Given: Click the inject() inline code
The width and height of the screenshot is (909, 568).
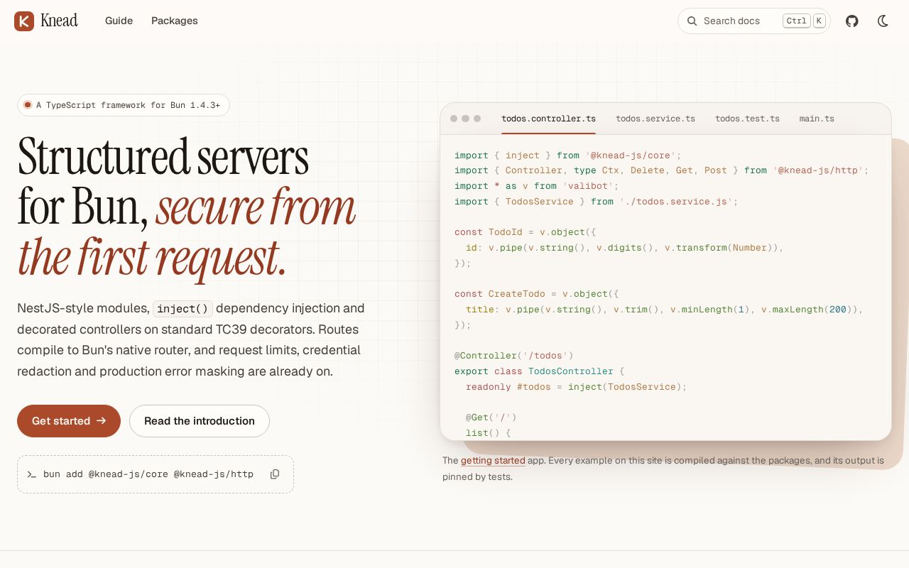Looking at the screenshot, I should coord(183,309).
